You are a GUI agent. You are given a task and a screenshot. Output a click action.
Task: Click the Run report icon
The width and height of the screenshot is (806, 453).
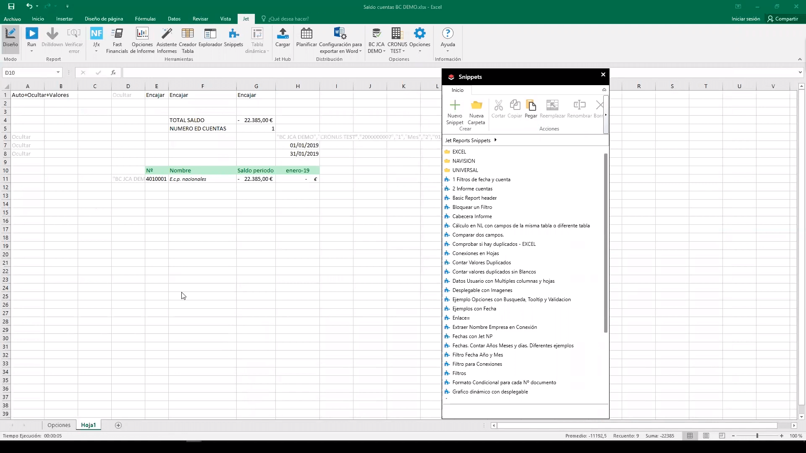tap(31, 34)
